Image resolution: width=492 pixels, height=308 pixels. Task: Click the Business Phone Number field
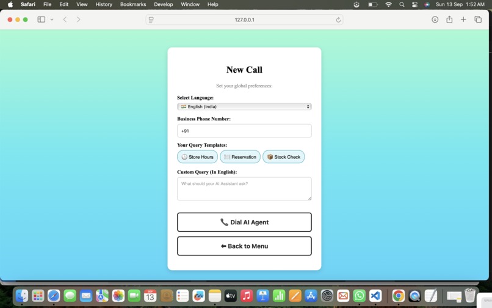244,131
